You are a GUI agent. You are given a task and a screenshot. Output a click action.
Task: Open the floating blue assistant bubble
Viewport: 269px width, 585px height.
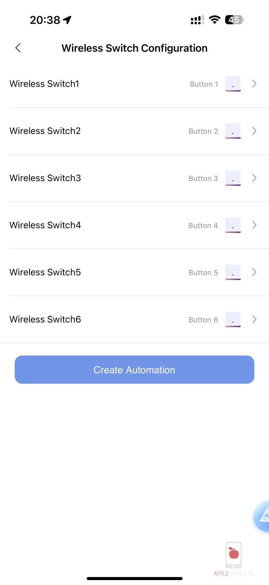coord(262,516)
